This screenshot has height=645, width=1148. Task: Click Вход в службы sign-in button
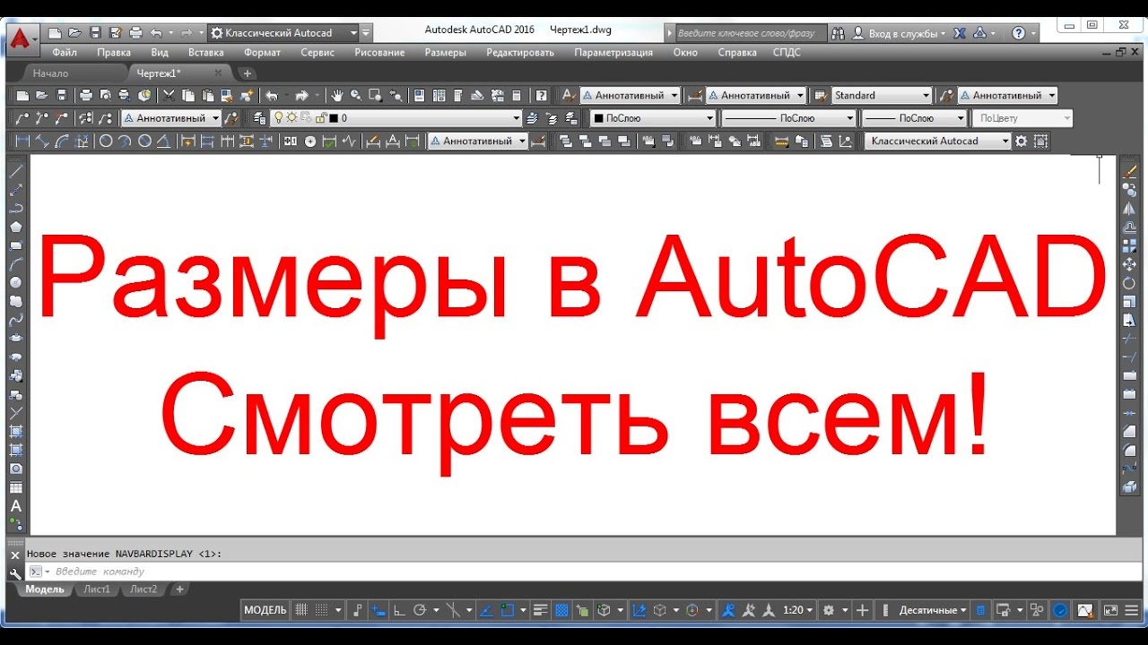point(898,33)
